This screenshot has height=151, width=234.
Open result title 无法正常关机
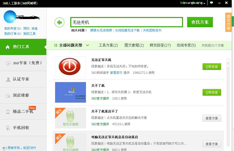(x=101, y=60)
